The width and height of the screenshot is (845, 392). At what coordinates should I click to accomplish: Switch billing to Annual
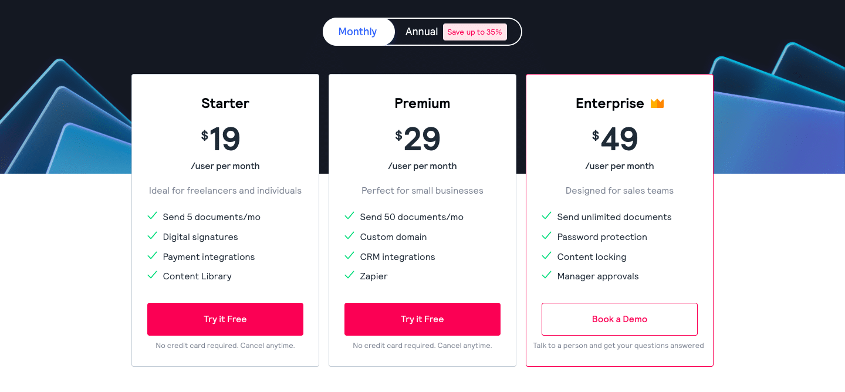click(x=421, y=32)
